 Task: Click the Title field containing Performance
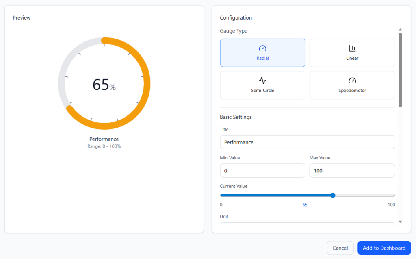pos(307,142)
